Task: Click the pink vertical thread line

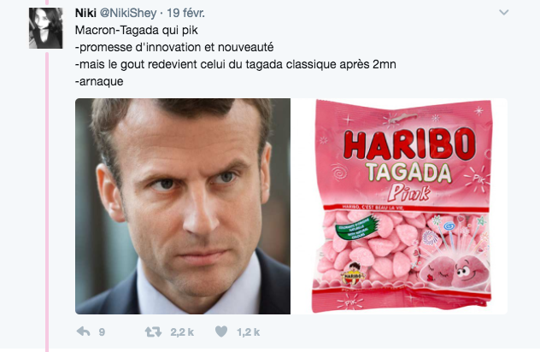Action: [47, 202]
